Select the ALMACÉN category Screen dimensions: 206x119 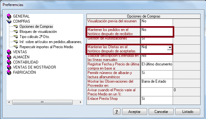click(21, 57)
